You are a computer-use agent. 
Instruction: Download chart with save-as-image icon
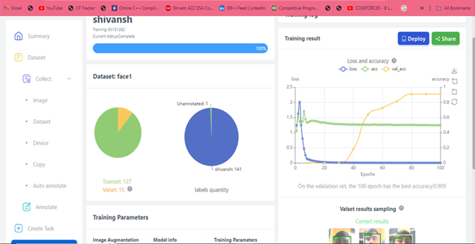point(454,71)
